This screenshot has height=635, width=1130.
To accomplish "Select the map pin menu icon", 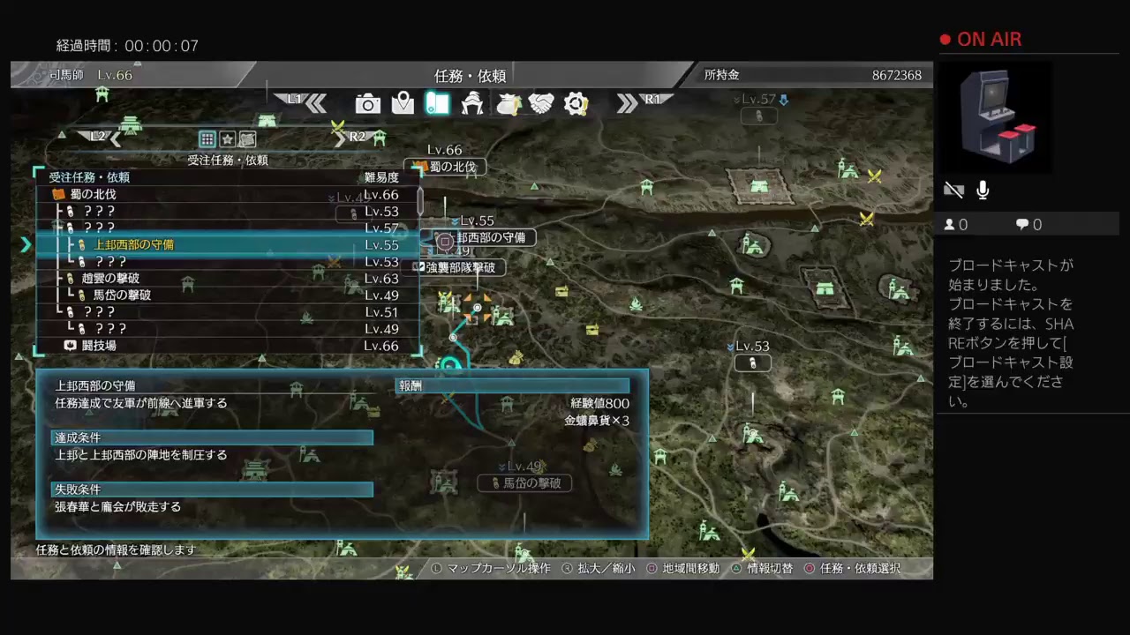I will [x=403, y=103].
